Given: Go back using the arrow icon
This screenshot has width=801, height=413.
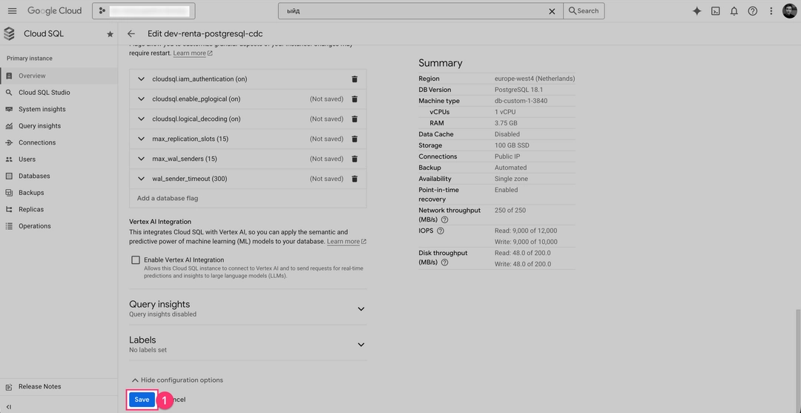Looking at the screenshot, I should click(x=131, y=34).
